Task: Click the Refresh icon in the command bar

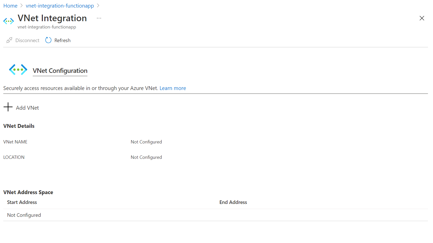Action: coord(48,40)
